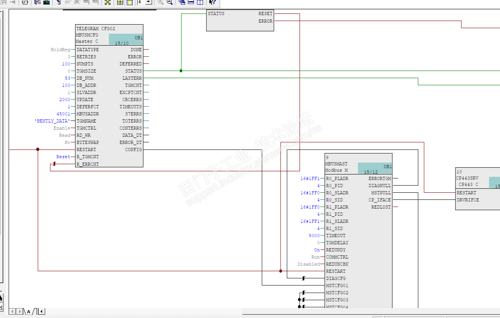Click the value 45001 at MBUSADDR
This screenshot has height=318, width=500.
click(x=63, y=114)
